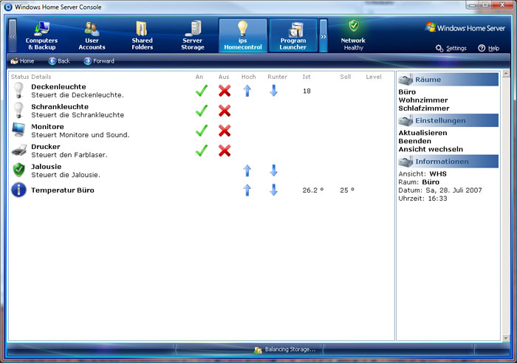This screenshot has width=517, height=363.
Task: Click the Uhrzeit 16:33 text
Action: click(422, 198)
